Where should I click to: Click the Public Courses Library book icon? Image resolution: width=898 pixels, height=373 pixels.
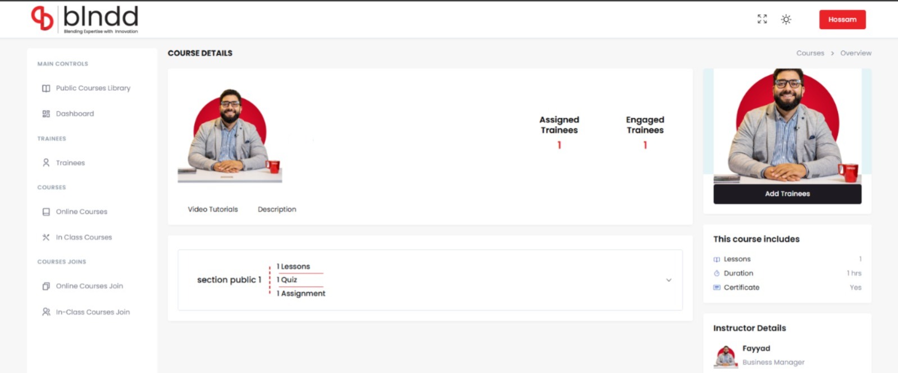tap(46, 89)
